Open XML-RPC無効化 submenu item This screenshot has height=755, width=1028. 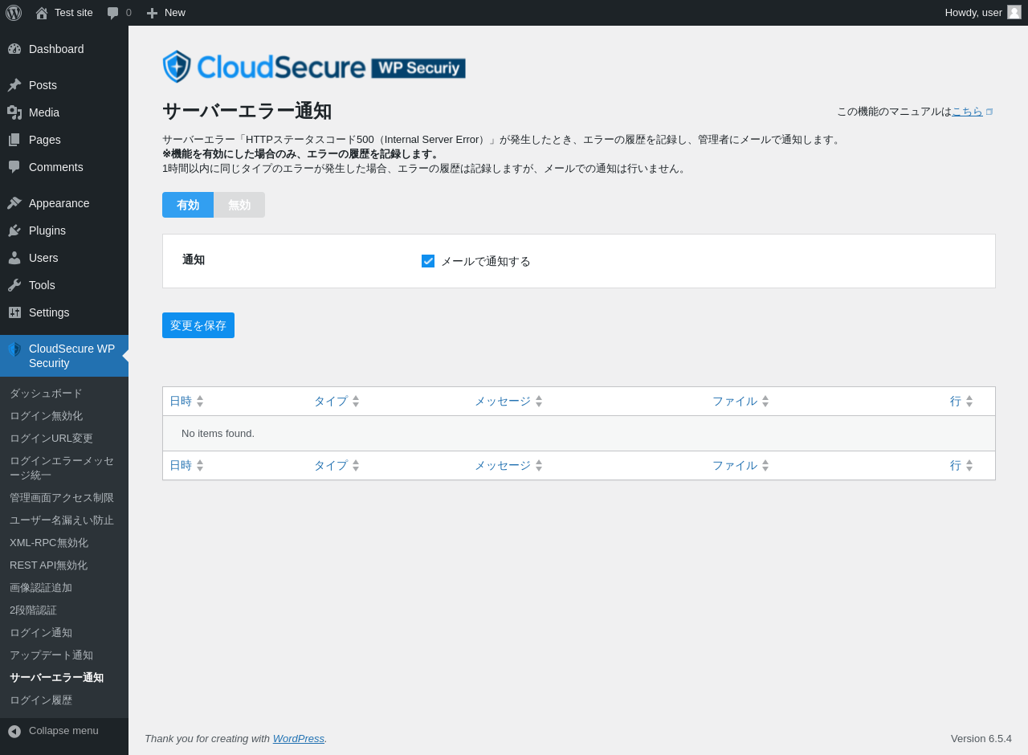click(64, 543)
